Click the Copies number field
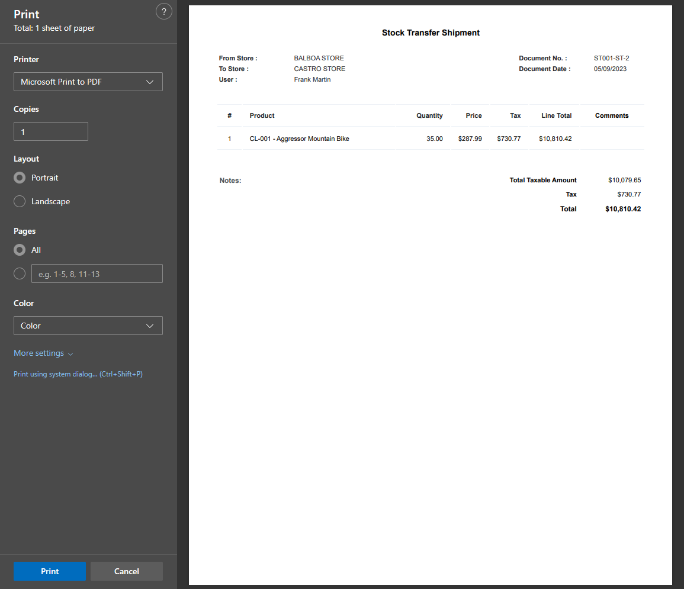The height and width of the screenshot is (589, 684). 51,131
